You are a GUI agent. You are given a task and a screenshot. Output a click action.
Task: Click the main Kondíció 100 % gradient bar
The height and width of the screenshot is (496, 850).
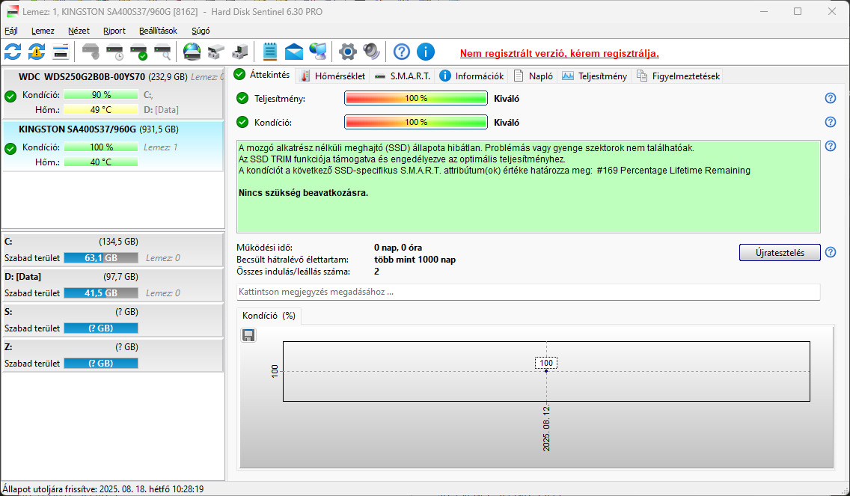[x=416, y=123]
